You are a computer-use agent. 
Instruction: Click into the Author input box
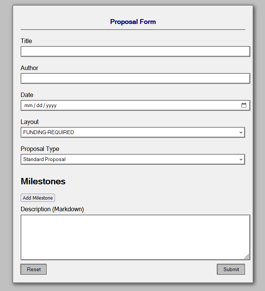pos(135,78)
